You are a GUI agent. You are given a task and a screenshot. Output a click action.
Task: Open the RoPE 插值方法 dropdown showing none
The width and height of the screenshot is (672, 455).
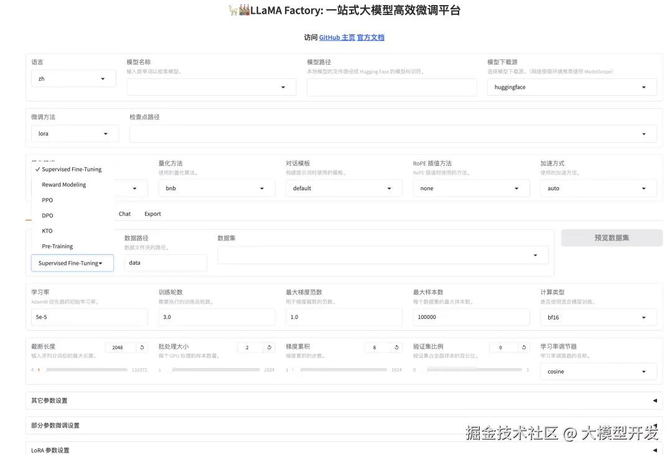pyautogui.click(x=471, y=188)
